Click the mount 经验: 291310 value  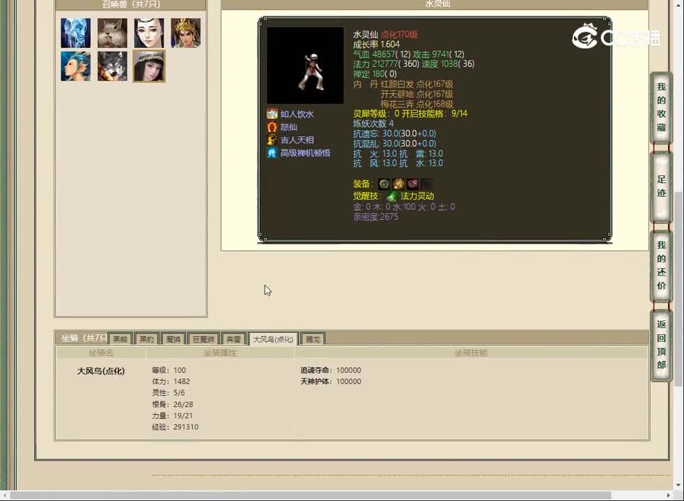click(175, 427)
